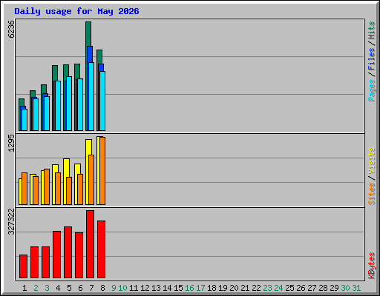380x296 pixels.
Task: Select day label 20 on the x-axis
Action: click(x=234, y=288)
